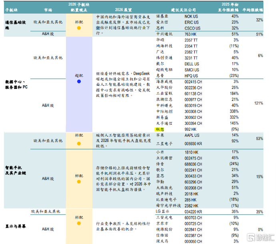
Task: Click the 舜宇光学科技 company name
Action: pyautogui.click(x=169, y=206)
